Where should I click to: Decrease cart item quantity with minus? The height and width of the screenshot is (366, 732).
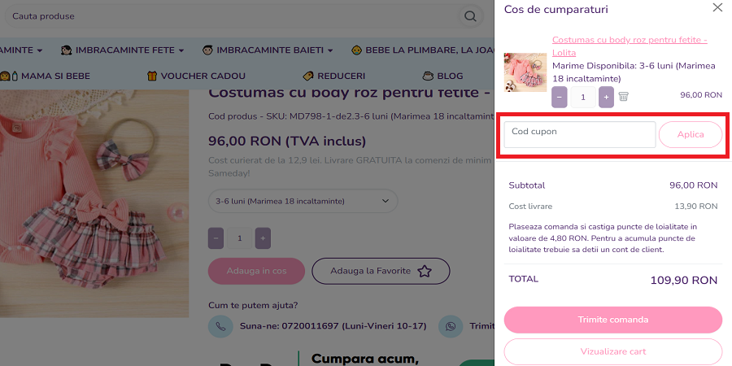click(x=560, y=97)
